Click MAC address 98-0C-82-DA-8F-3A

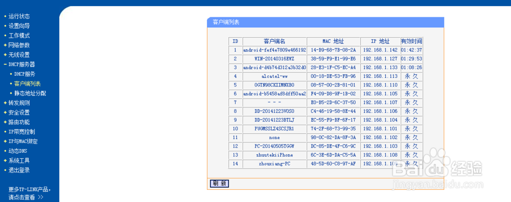(x=333, y=138)
